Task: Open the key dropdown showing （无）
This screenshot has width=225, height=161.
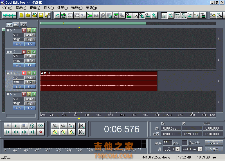Action: (178, 149)
